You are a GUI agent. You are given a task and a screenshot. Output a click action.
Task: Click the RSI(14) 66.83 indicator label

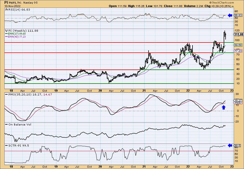pos(19,9)
